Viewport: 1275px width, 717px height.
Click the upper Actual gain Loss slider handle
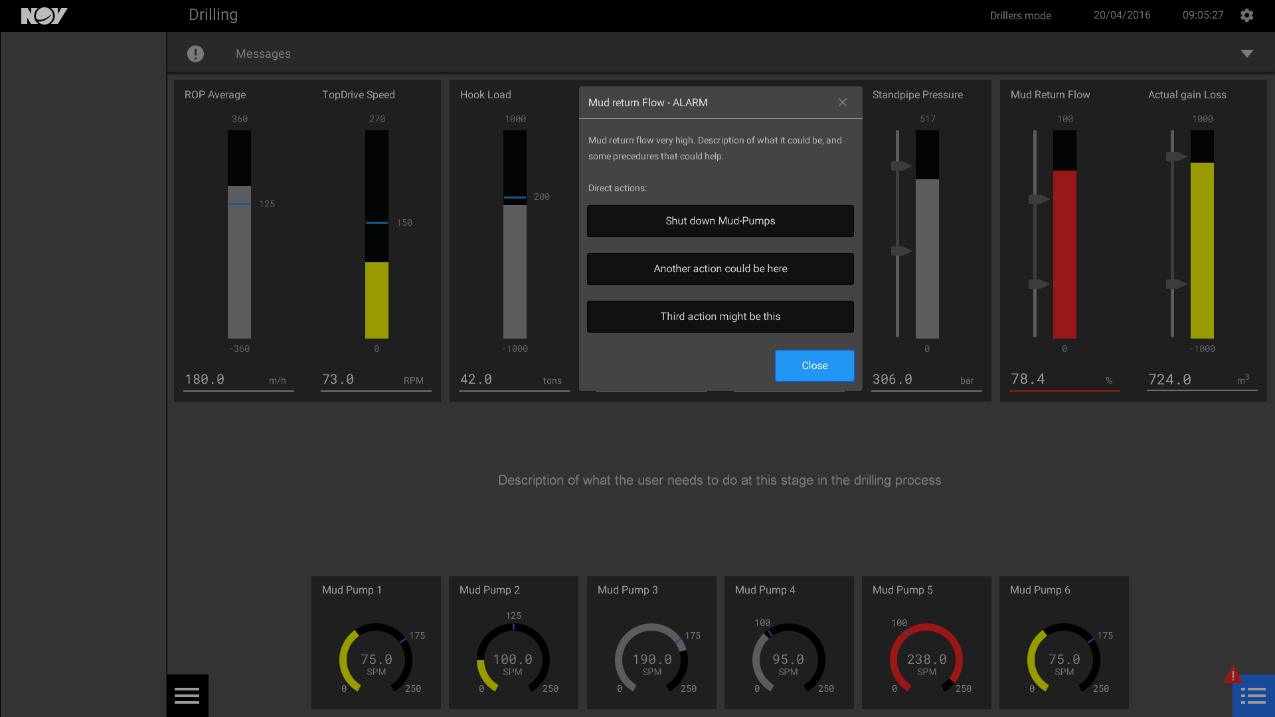click(1177, 157)
